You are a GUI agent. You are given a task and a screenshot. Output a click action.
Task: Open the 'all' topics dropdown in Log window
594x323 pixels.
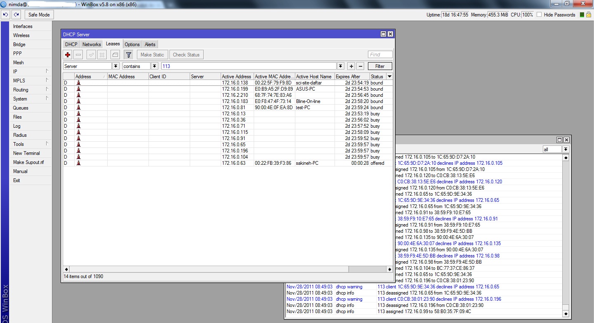coord(566,150)
